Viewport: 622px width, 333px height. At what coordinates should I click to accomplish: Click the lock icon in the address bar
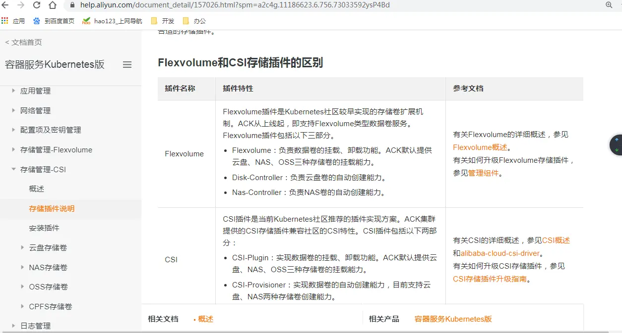coord(72,5)
